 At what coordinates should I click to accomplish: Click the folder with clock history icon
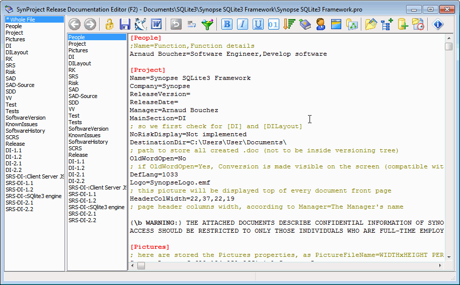[x=418, y=24]
